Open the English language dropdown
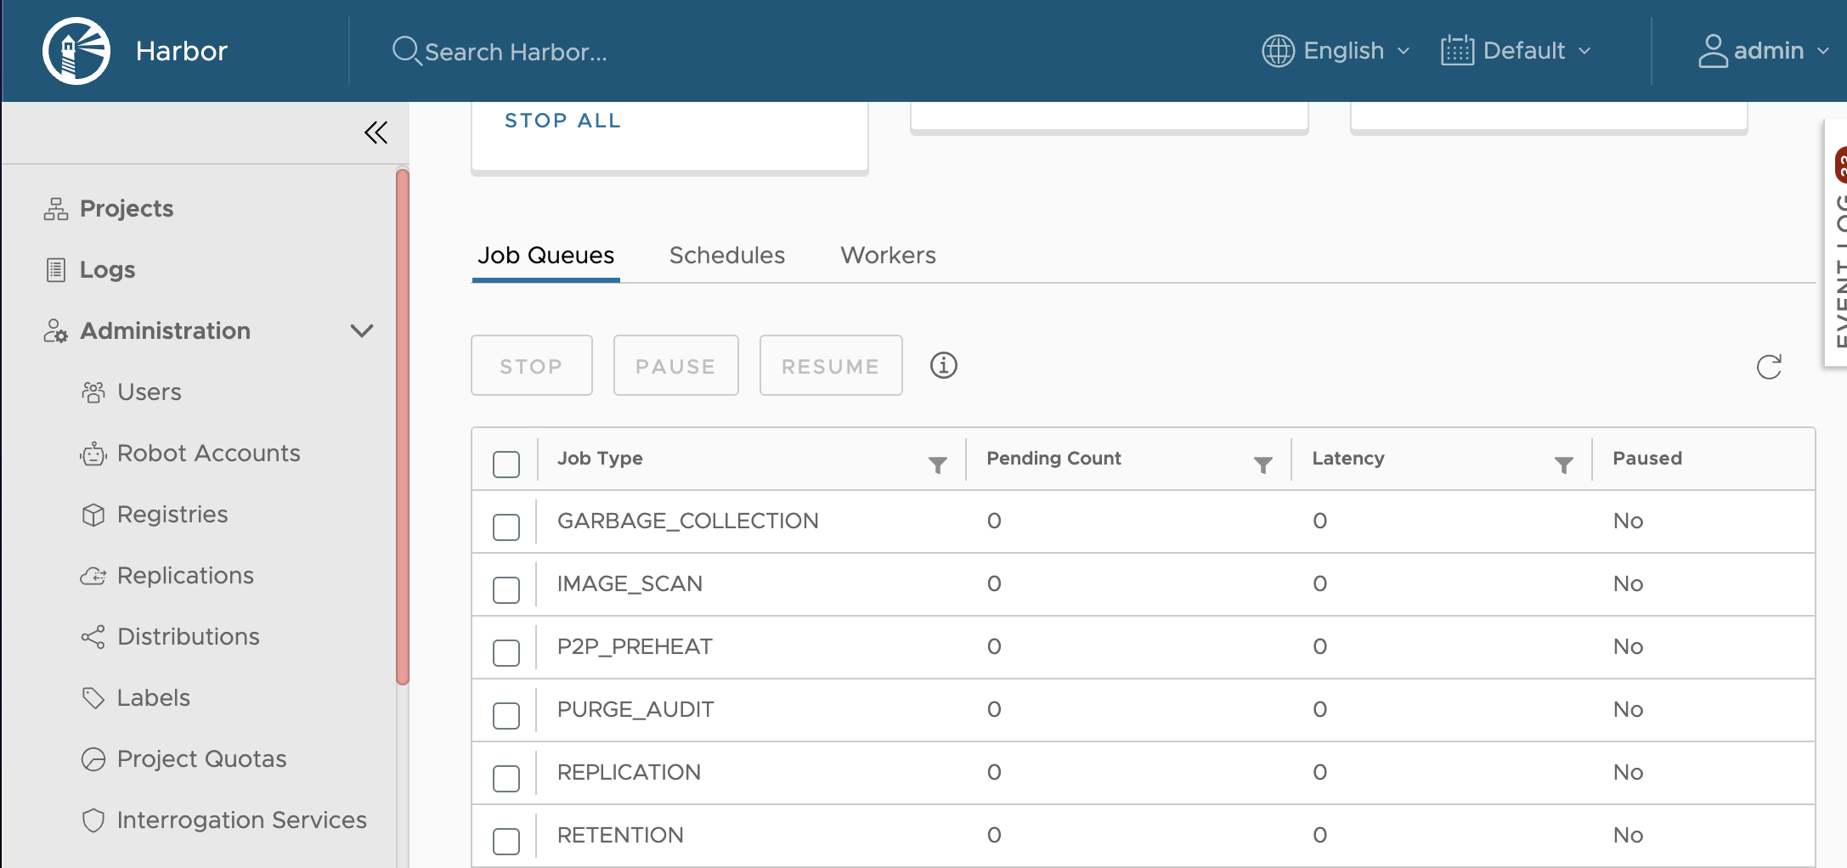Image resolution: width=1847 pixels, height=868 pixels. pyautogui.click(x=1336, y=51)
